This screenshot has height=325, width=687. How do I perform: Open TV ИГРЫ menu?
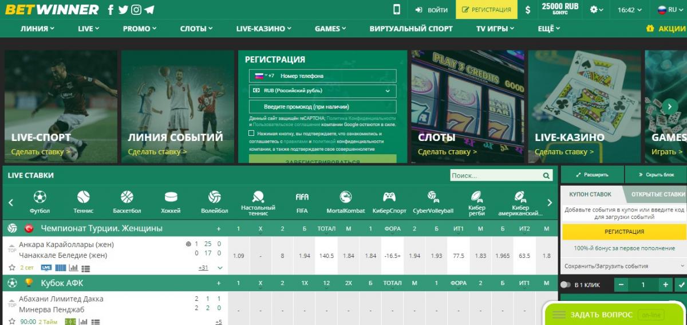(x=495, y=29)
